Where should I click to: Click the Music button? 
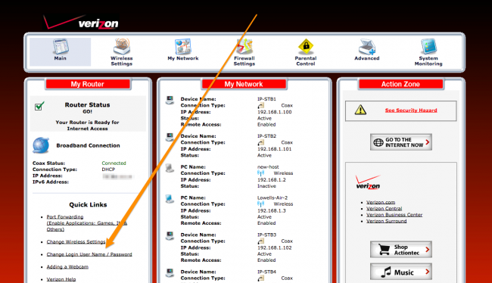[x=401, y=272]
